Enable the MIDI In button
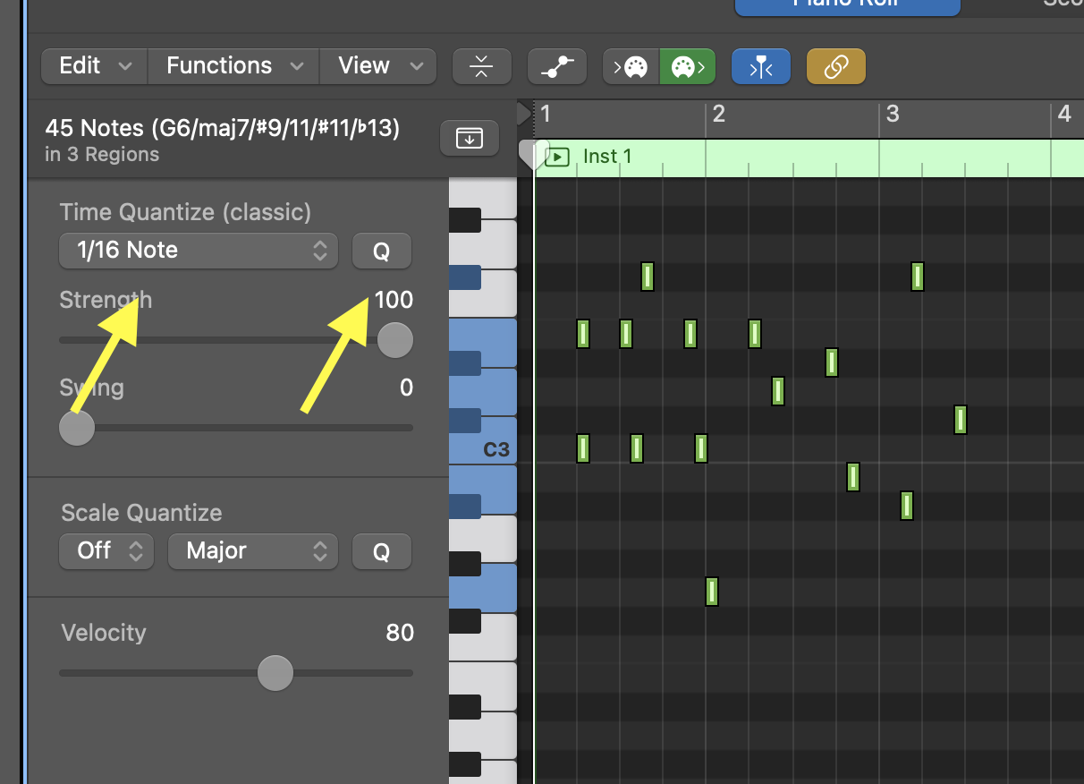The image size is (1084, 784). 631,66
